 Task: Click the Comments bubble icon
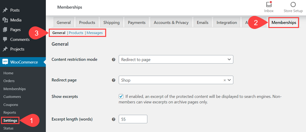5,39
